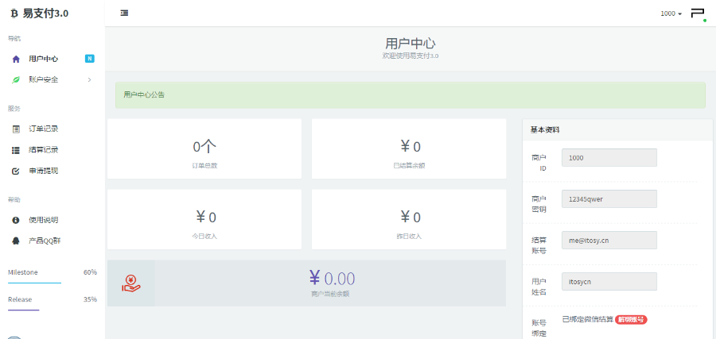Image resolution: width=716 pixels, height=339 pixels.
Task: Click the avatar icon with green status dot
Action: 698,13
